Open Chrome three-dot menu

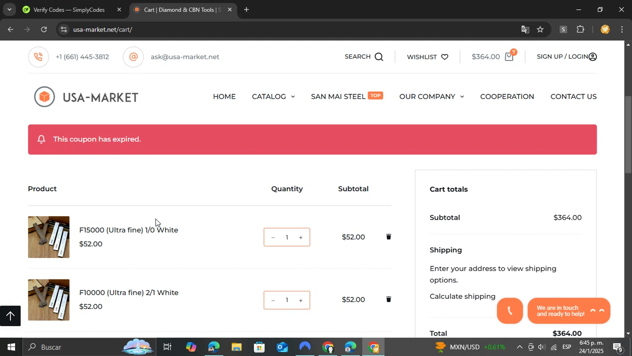(622, 29)
